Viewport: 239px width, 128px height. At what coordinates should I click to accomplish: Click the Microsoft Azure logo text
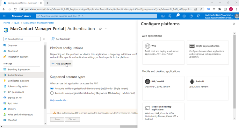tap(21, 16)
